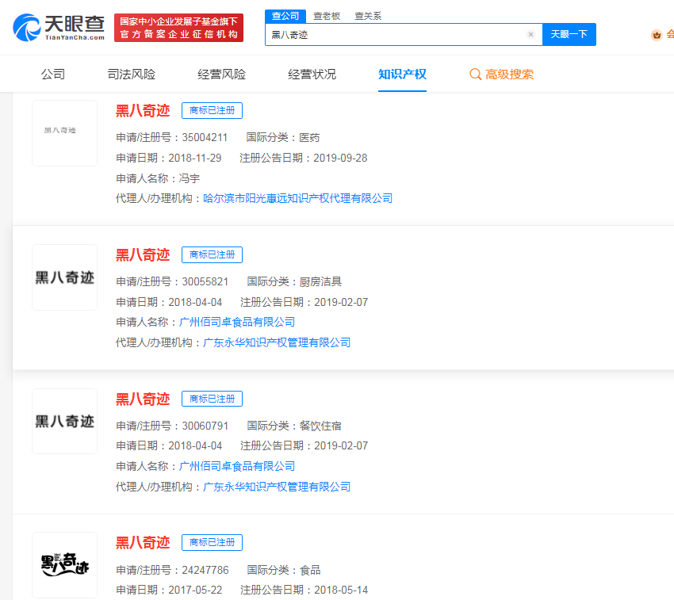Open applicant 广州佰司卓食品有限公司 in 厨房洁具 entry

click(x=237, y=322)
